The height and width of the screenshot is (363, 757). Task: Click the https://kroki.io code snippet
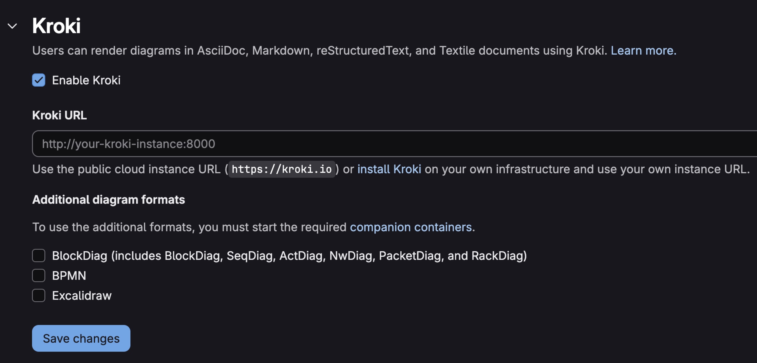tap(282, 169)
